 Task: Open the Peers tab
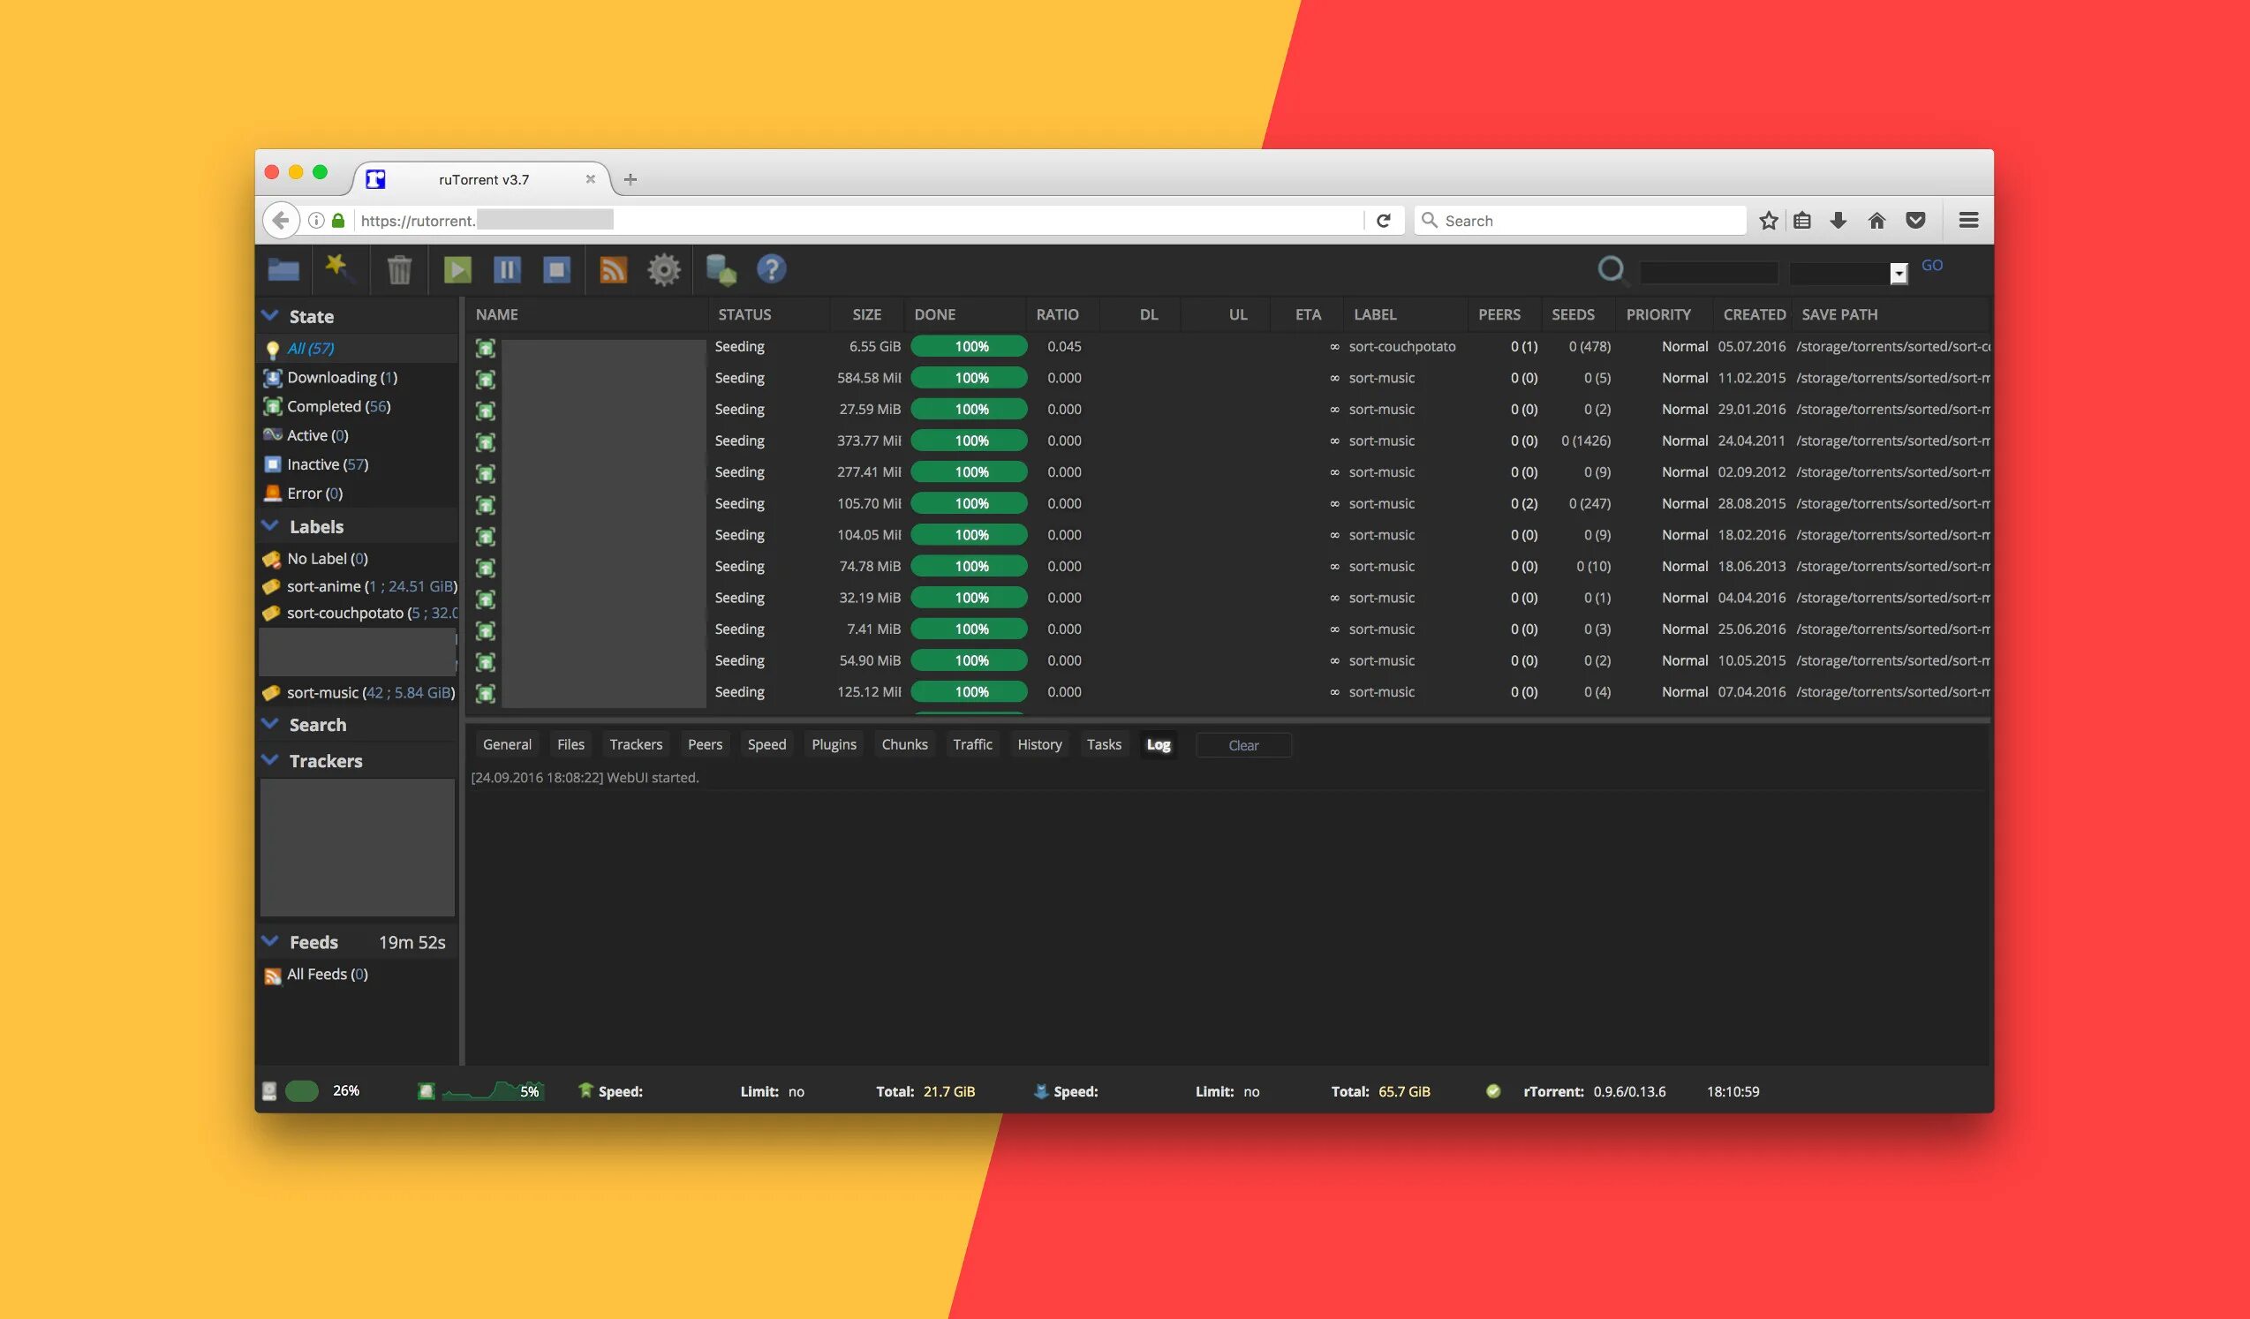[x=705, y=744]
